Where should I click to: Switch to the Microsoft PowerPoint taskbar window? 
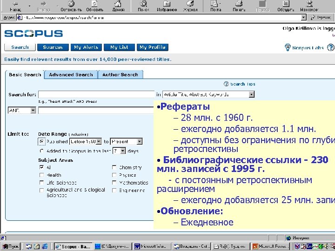270,246
